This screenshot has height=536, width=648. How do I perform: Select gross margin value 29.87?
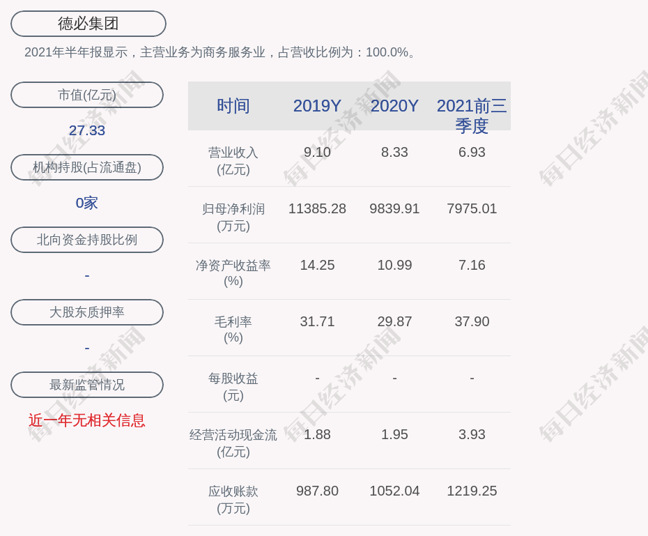click(x=394, y=321)
